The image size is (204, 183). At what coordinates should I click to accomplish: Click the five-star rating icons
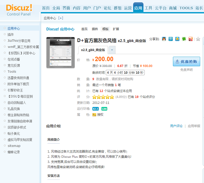(103, 97)
